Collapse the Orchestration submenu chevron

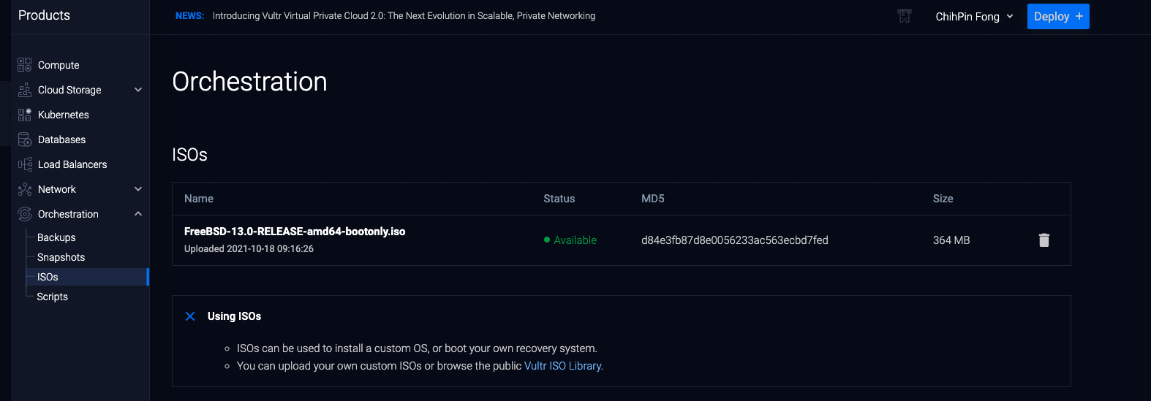click(138, 214)
